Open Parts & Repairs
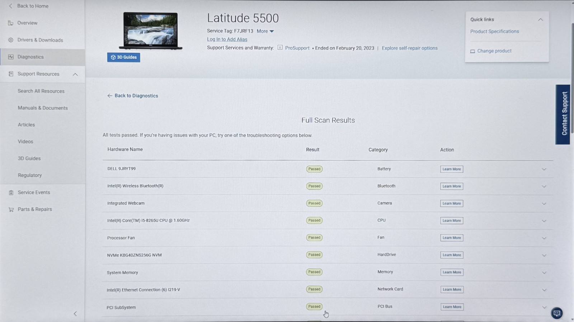Image resolution: width=574 pixels, height=322 pixels. point(35,209)
